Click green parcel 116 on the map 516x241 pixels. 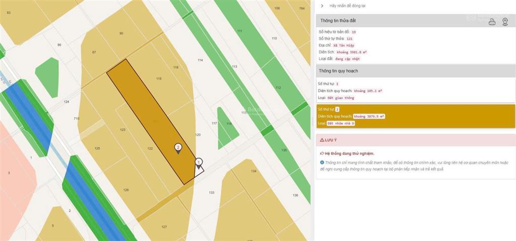pos(229,124)
